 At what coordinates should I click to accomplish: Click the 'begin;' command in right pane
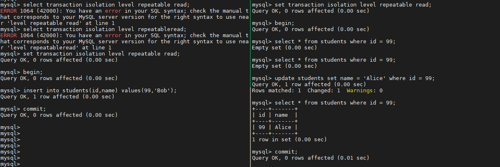[285, 23]
